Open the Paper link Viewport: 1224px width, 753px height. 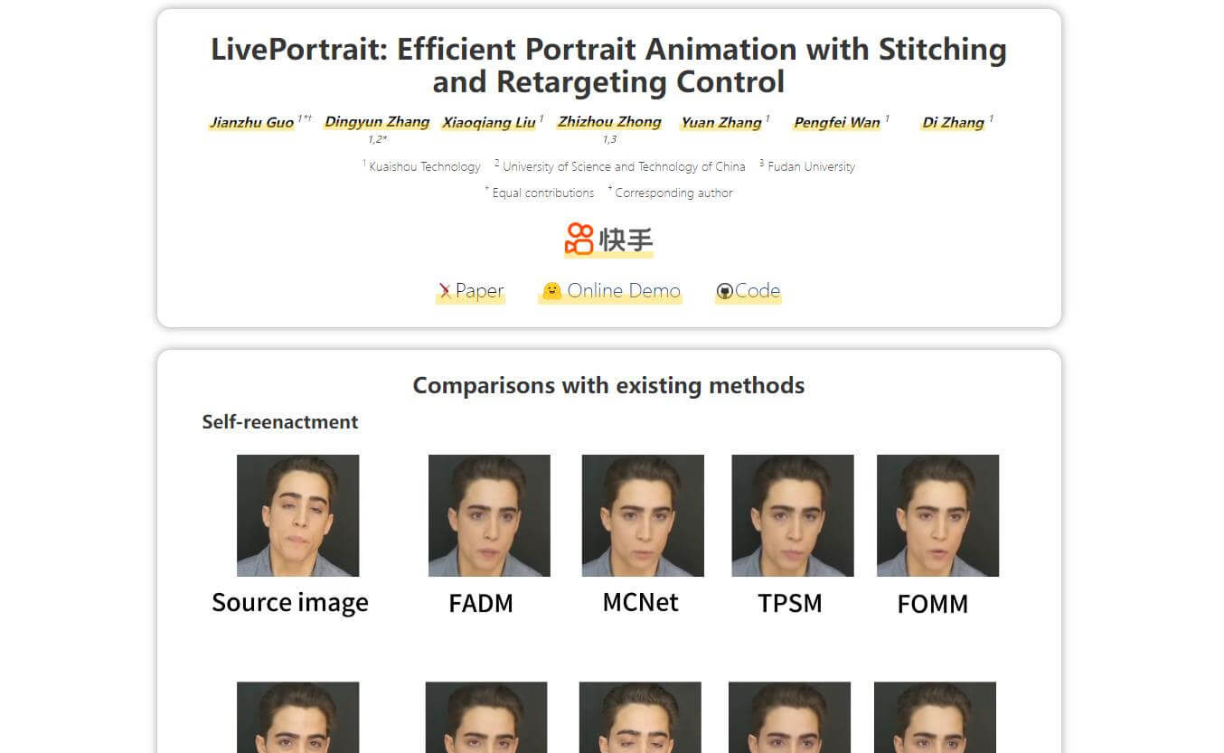coord(479,291)
